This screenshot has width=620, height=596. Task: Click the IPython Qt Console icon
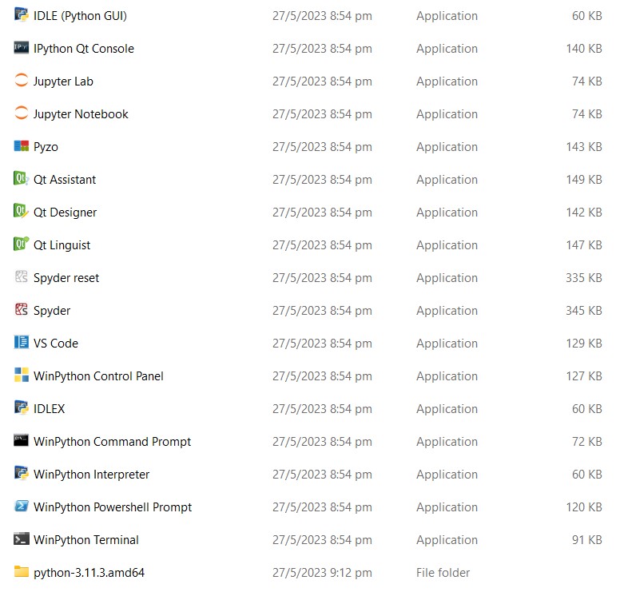(x=22, y=48)
